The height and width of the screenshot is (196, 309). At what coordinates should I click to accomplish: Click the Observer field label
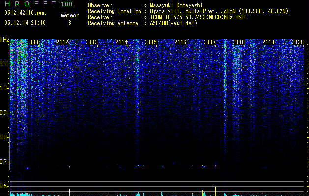pos(100,5)
